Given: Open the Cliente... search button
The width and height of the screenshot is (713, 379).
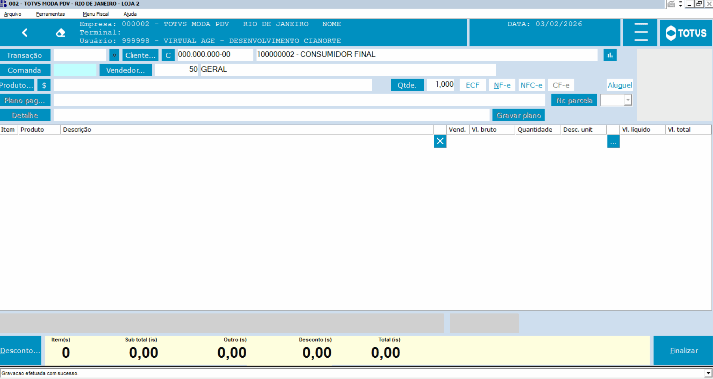Looking at the screenshot, I should tap(140, 55).
